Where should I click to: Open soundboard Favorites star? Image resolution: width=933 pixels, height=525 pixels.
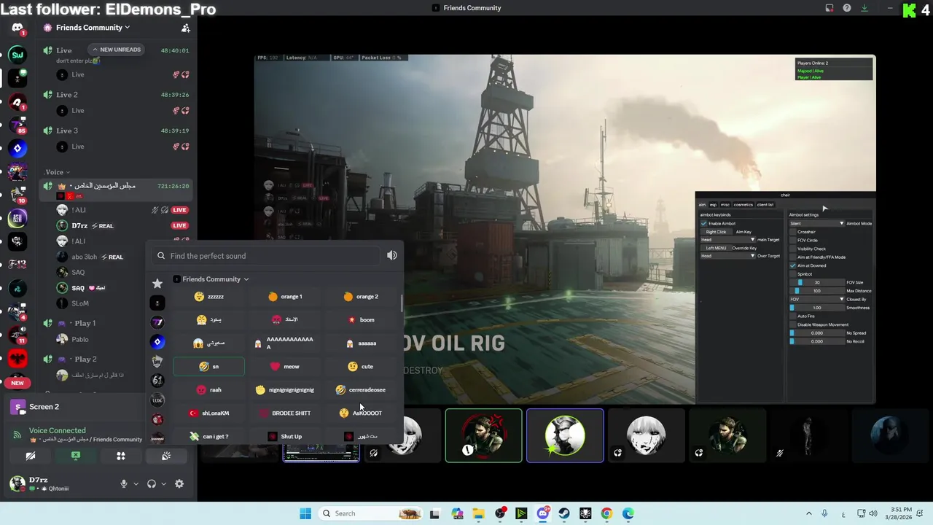click(x=157, y=283)
